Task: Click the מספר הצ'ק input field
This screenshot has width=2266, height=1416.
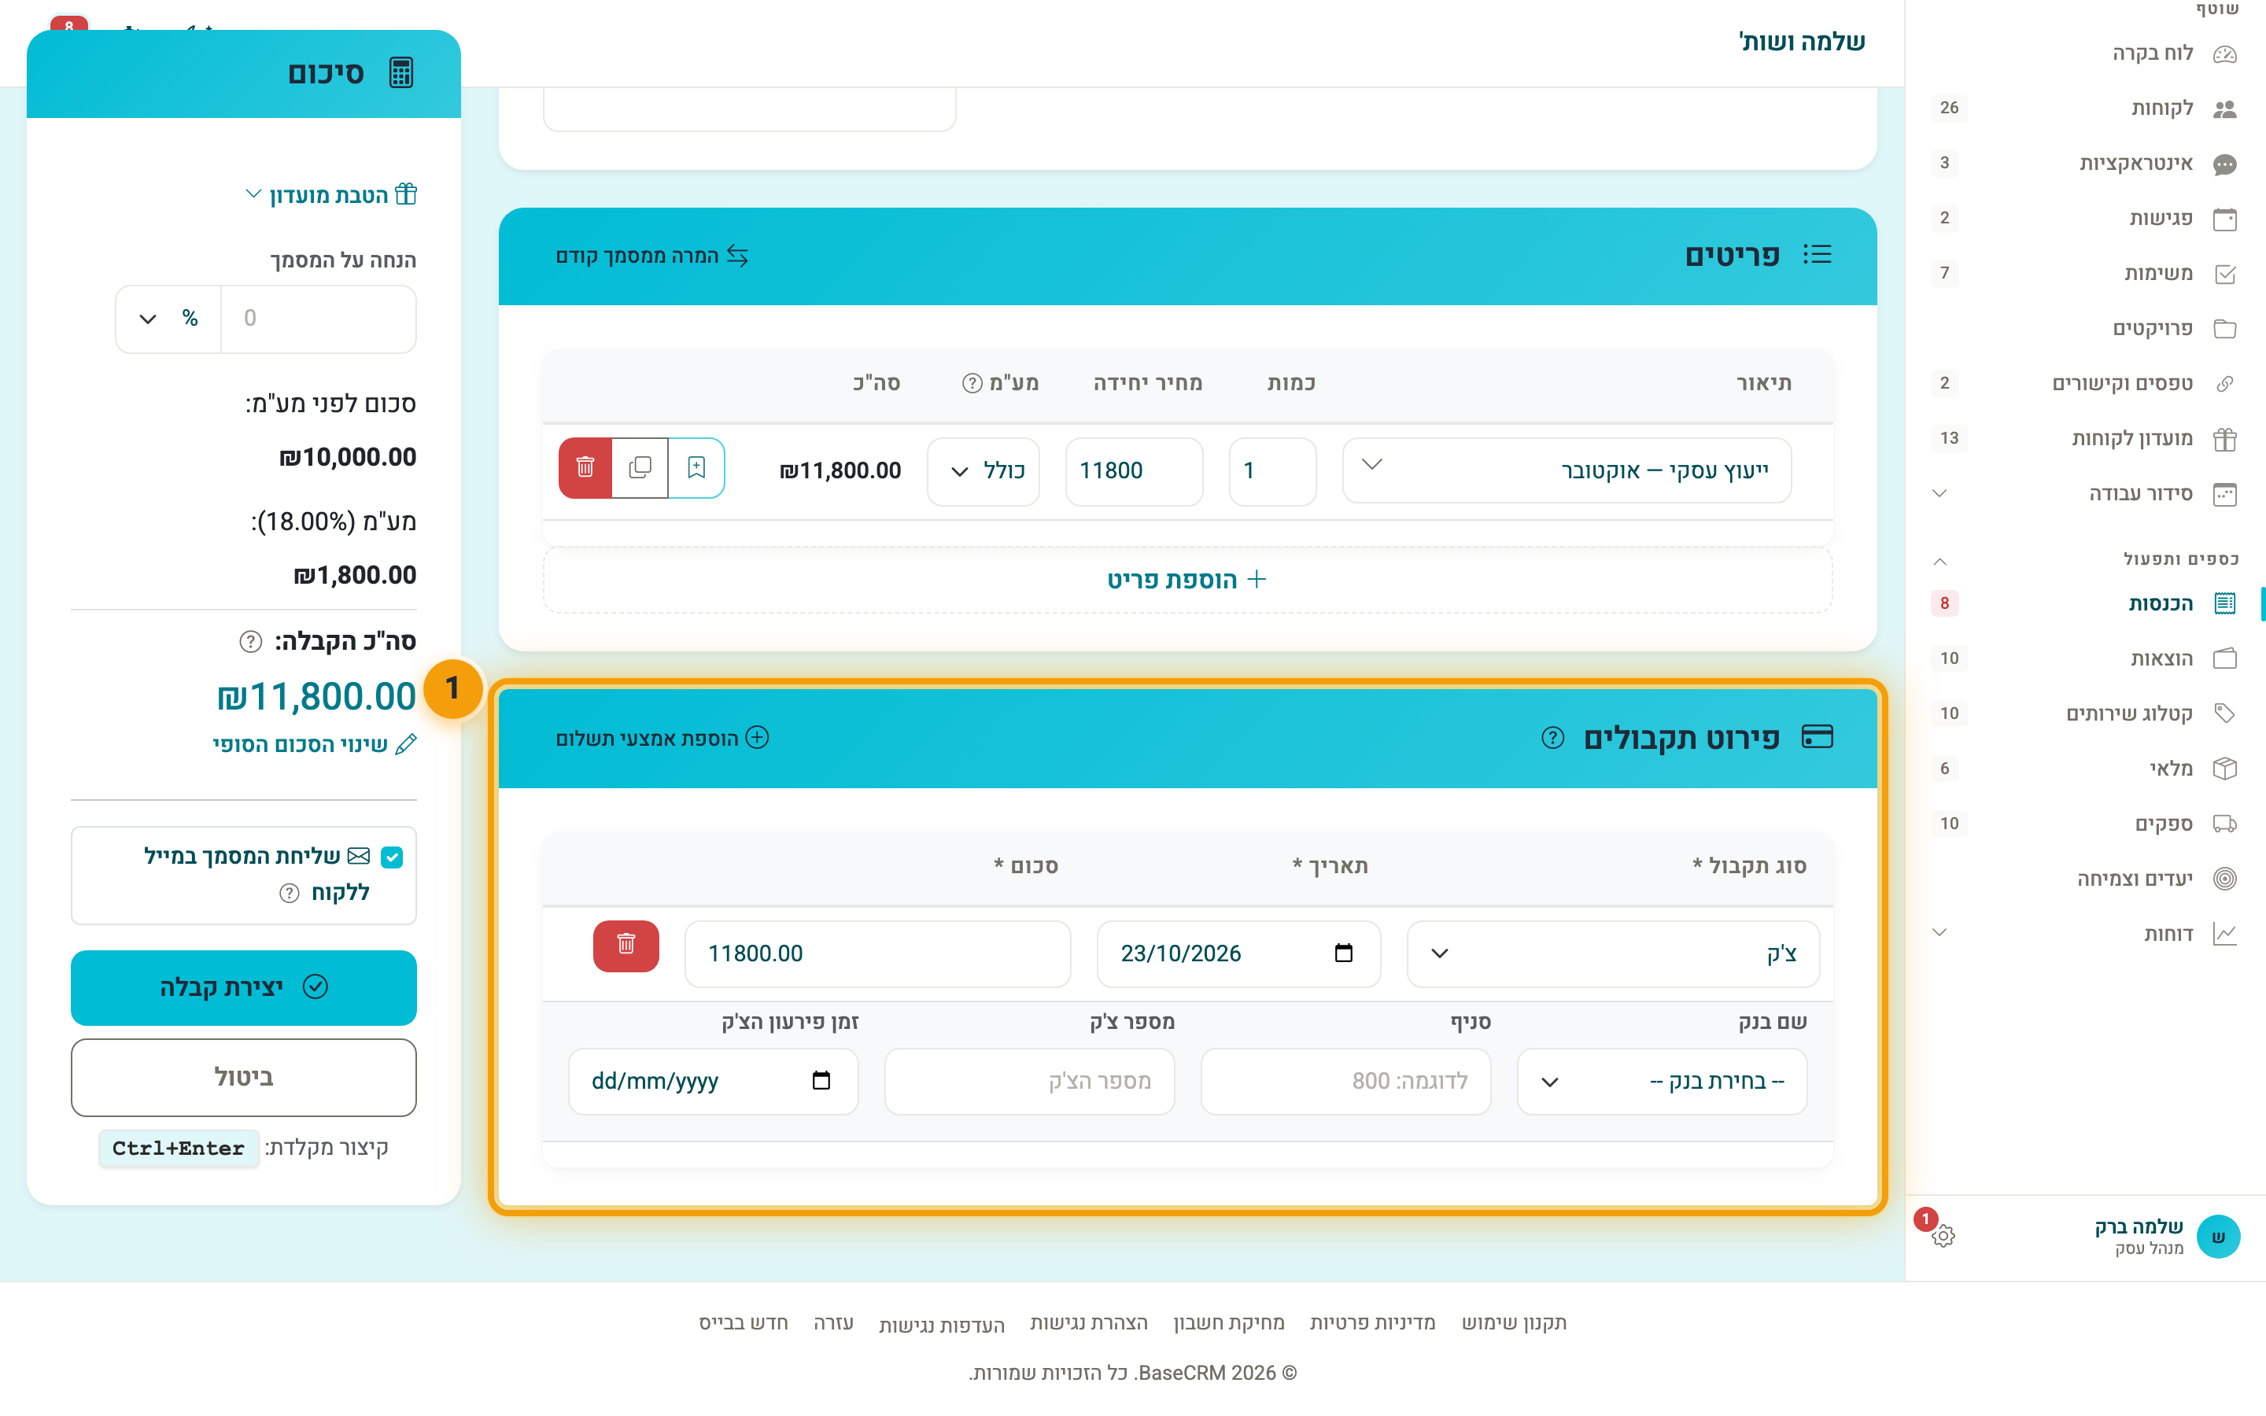Action: tap(1029, 1082)
